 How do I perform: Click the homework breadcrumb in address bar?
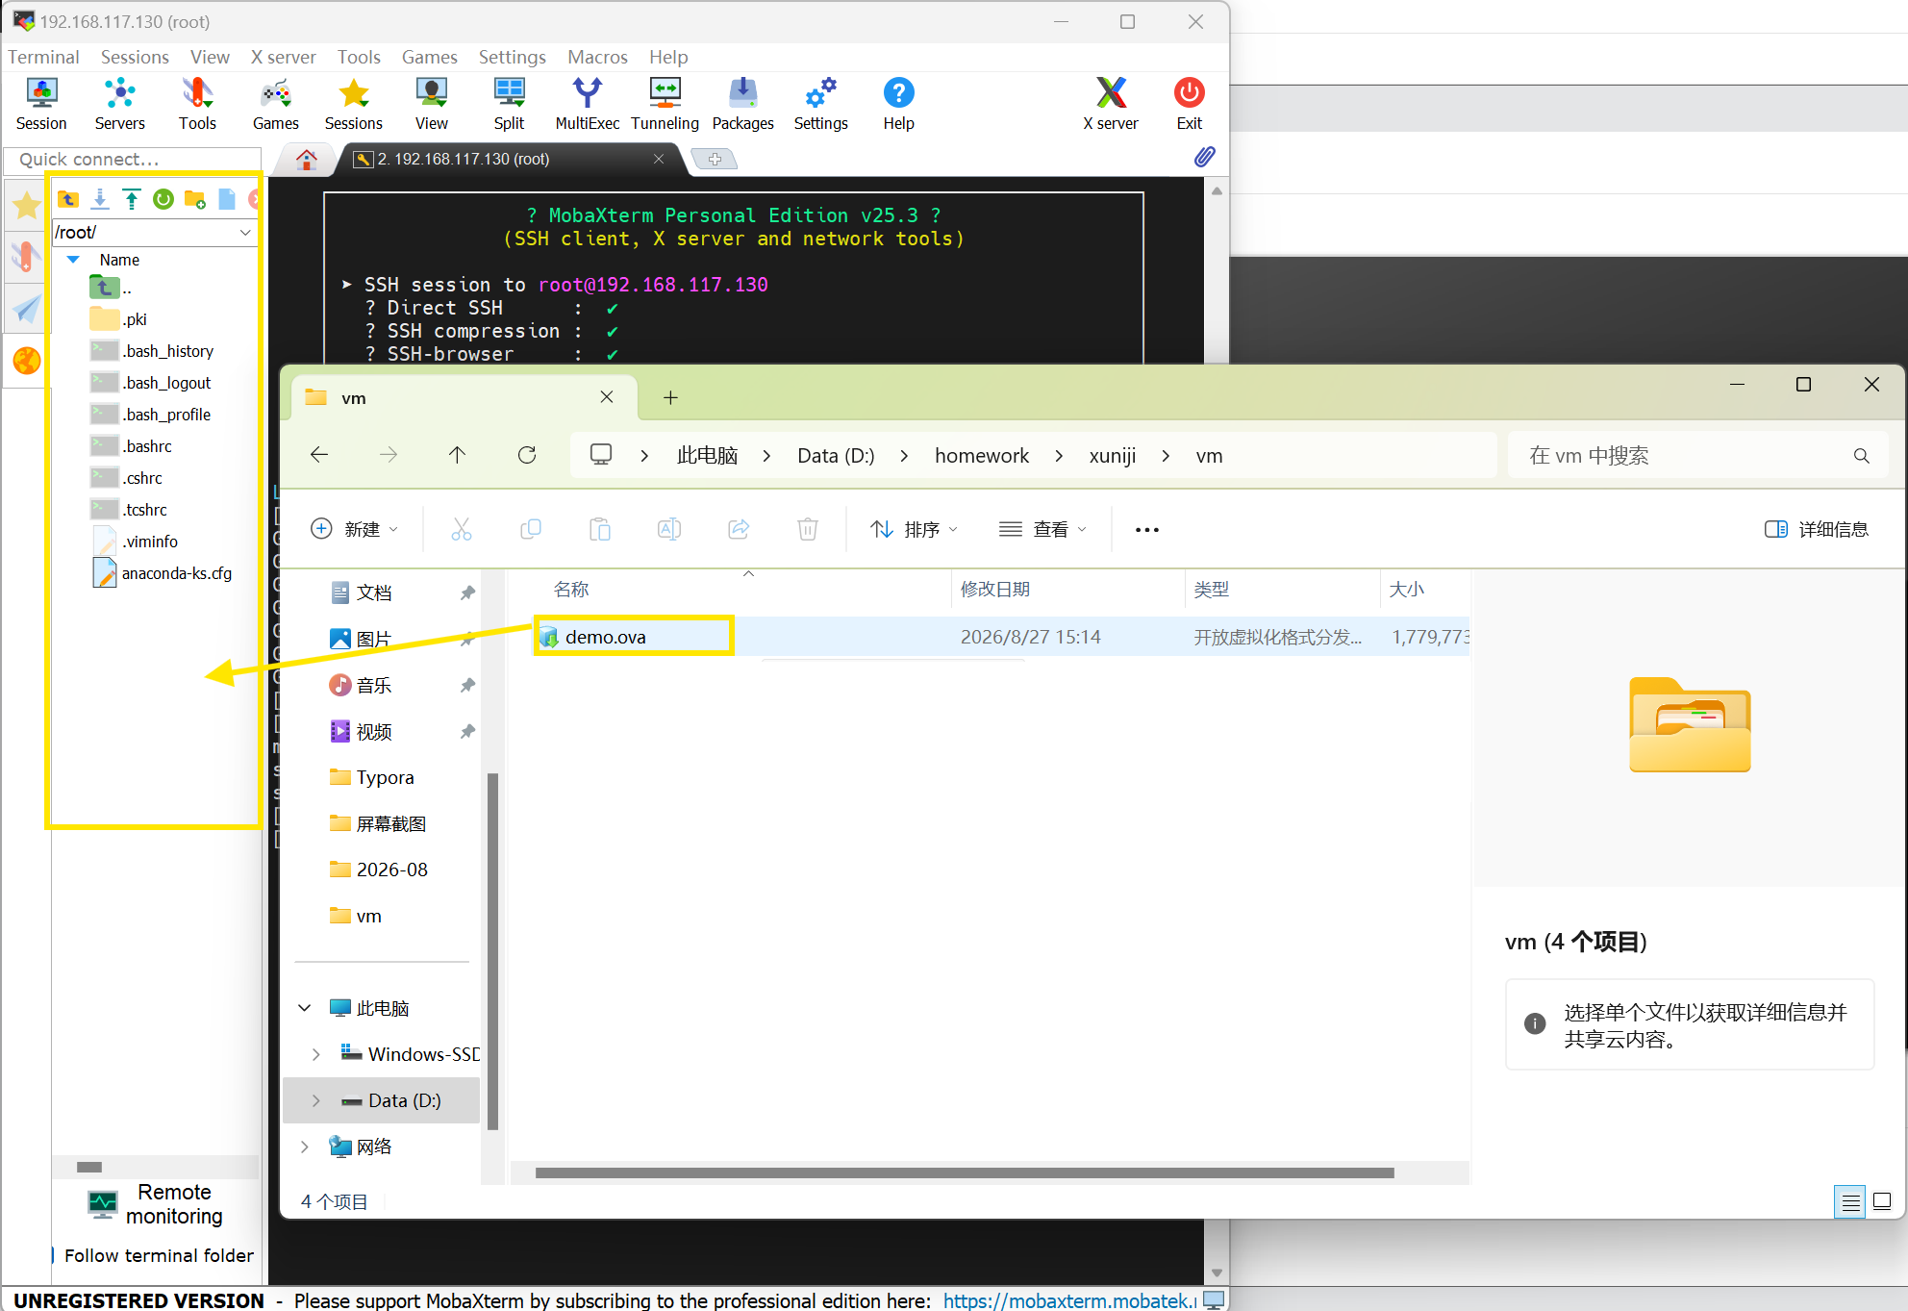[982, 456]
